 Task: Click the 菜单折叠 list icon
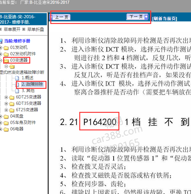(24, 29)
